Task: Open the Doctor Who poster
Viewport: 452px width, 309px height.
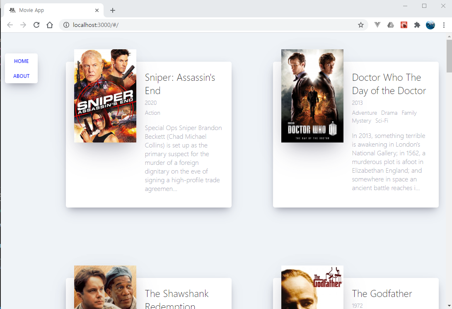Action: (x=312, y=96)
